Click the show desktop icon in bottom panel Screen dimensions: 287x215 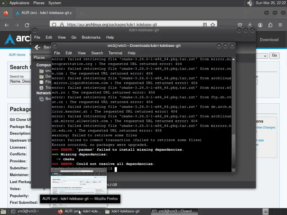tap(3, 212)
